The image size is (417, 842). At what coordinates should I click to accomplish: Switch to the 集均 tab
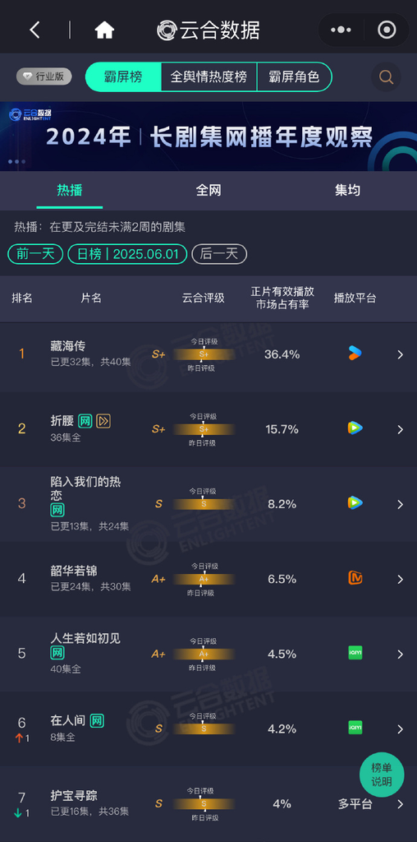coord(347,190)
